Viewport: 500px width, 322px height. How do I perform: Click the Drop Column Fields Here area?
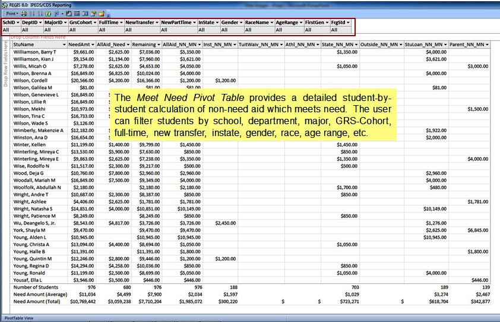tap(38, 37)
